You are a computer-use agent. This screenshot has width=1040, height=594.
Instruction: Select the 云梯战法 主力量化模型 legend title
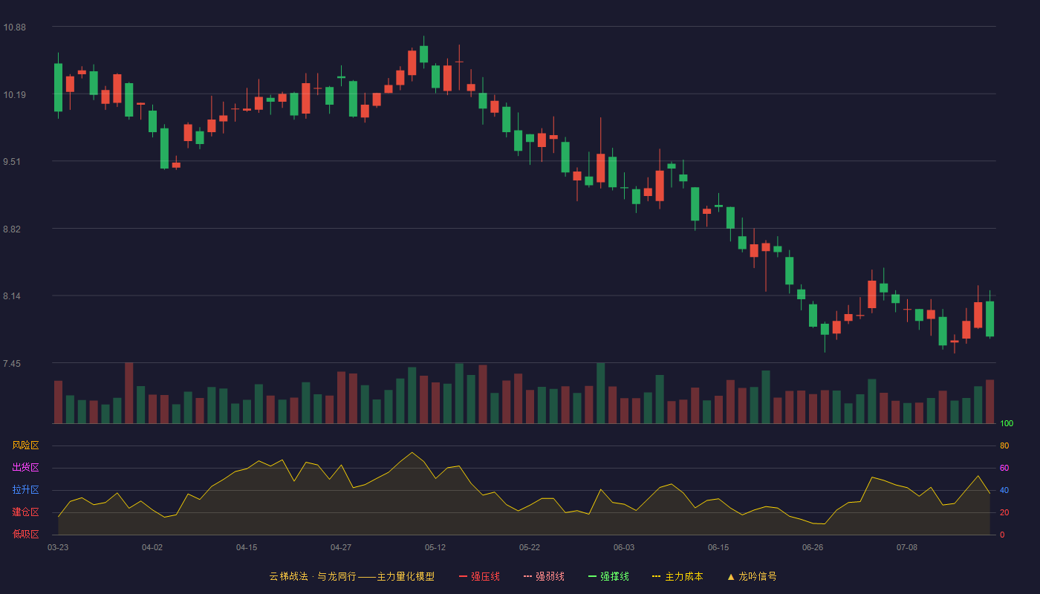(351, 577)
